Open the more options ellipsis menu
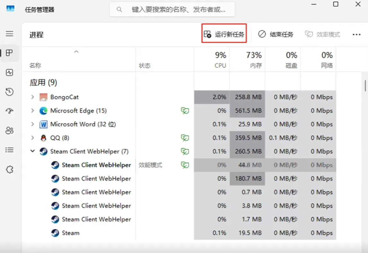 356,35
